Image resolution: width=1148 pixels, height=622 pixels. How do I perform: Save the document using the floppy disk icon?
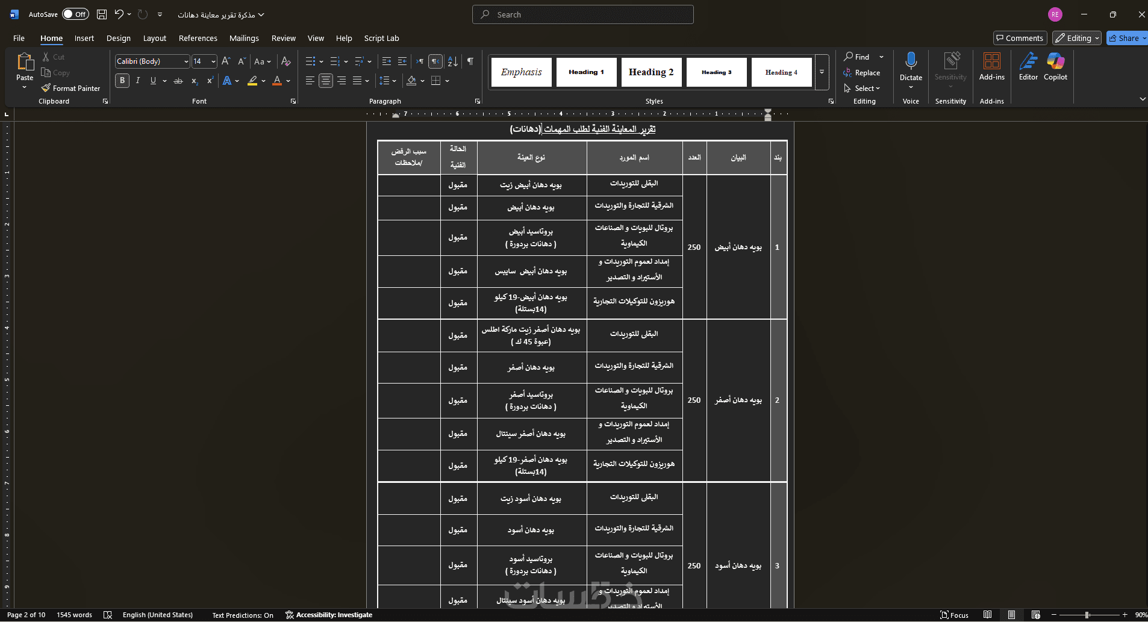(102, 14)
